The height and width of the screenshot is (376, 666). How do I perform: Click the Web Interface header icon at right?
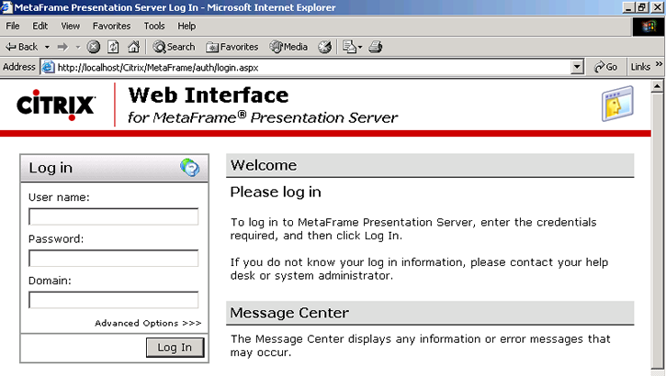617,104
